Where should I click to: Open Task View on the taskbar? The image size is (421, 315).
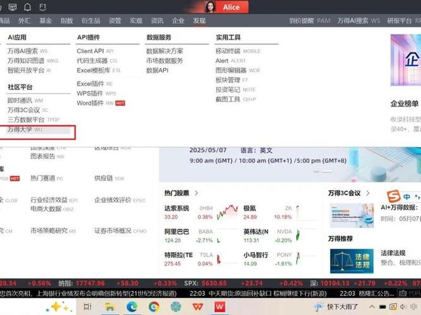click(87, 307)
